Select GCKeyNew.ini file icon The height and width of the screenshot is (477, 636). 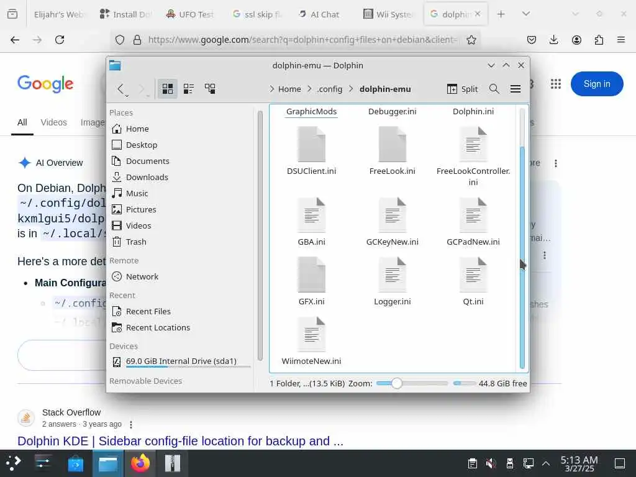393,215
